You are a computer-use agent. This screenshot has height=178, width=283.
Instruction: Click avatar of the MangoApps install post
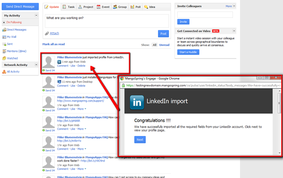tap(49, 82)
